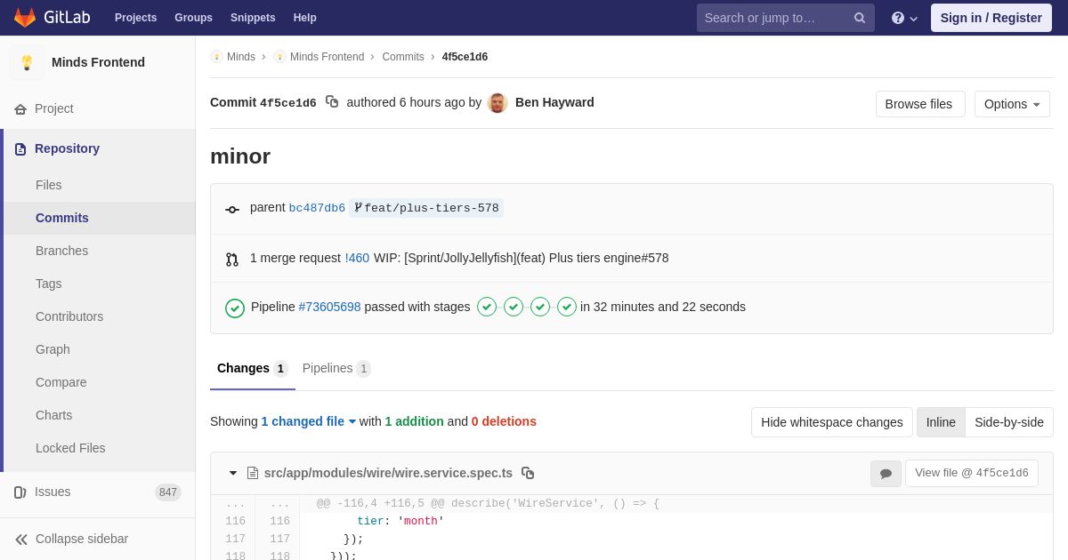Open parent commit bc487db6 link

(317, 208)
